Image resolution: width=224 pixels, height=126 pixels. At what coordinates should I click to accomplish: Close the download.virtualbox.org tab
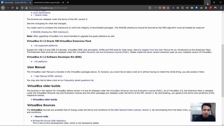coord(63,2)
